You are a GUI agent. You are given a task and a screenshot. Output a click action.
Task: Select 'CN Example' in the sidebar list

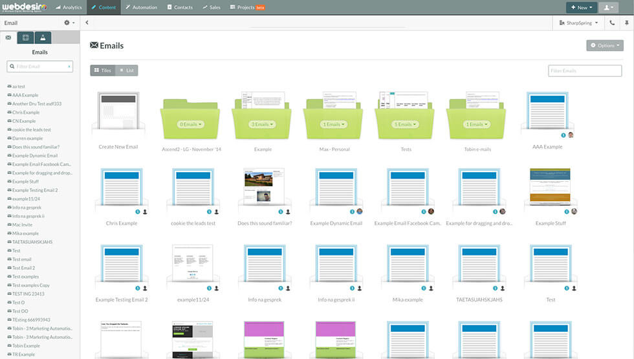[x=22, y=121]
